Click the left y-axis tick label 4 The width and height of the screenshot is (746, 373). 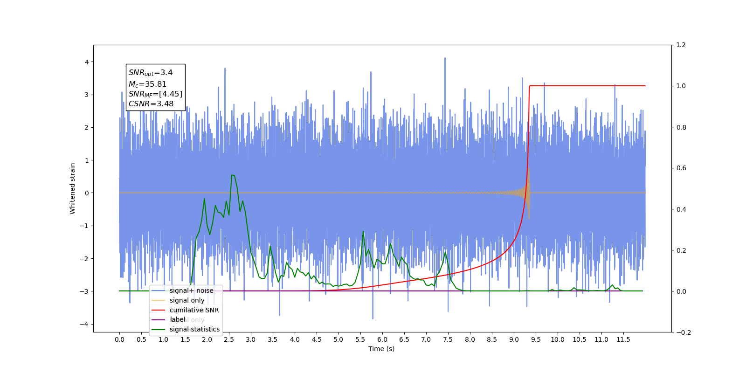pyautogui.click(x=86, y=62)
